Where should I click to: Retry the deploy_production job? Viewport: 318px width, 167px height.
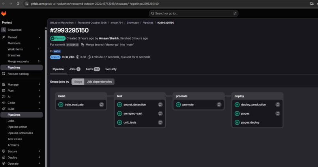point(278,105)
